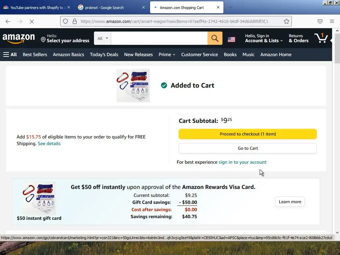Image resolution: width=340 pixels, height=255 pixels.
Task: Switch to YouTube partners with Shopify tab
Action: [x=37, y=8]
